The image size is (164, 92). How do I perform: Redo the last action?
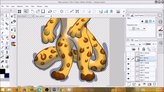tap(55, 11)
